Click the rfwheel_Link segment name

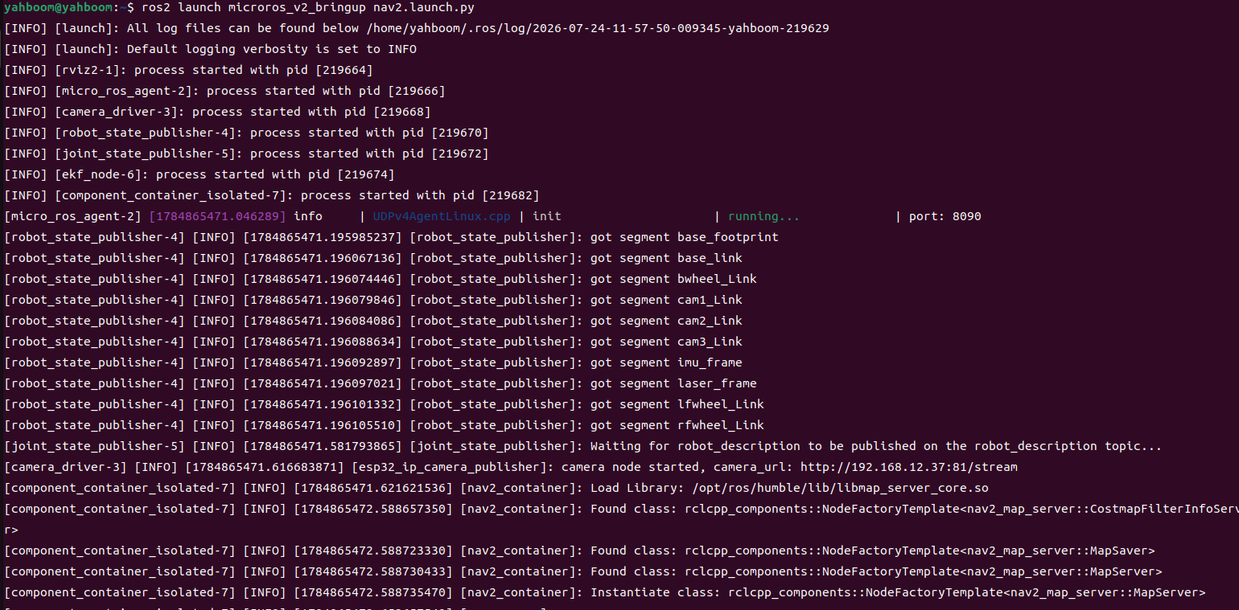(721, 425)
